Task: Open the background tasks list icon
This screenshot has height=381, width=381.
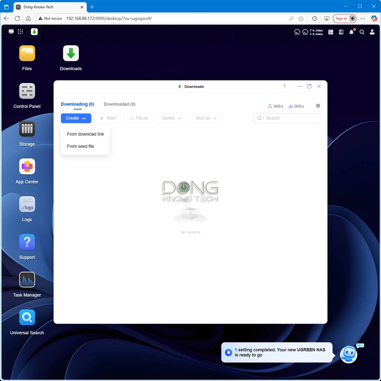Action: tap(341, 32)
